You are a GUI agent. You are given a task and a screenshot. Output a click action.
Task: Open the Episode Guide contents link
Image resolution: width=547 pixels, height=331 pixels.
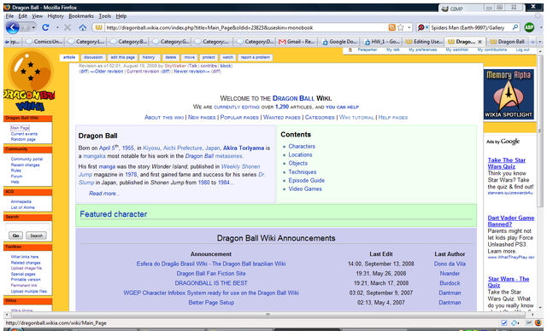306,180
